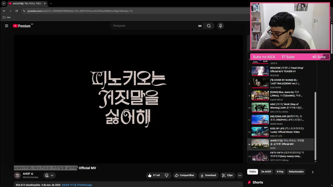Viewport: 333px width, 187px height.
Task: Close the AHOF YouTube tab
Action: click(44, 3)
